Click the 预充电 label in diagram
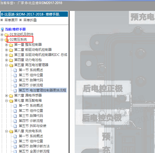This screenshot has width=155, height=153. [143, 17]
